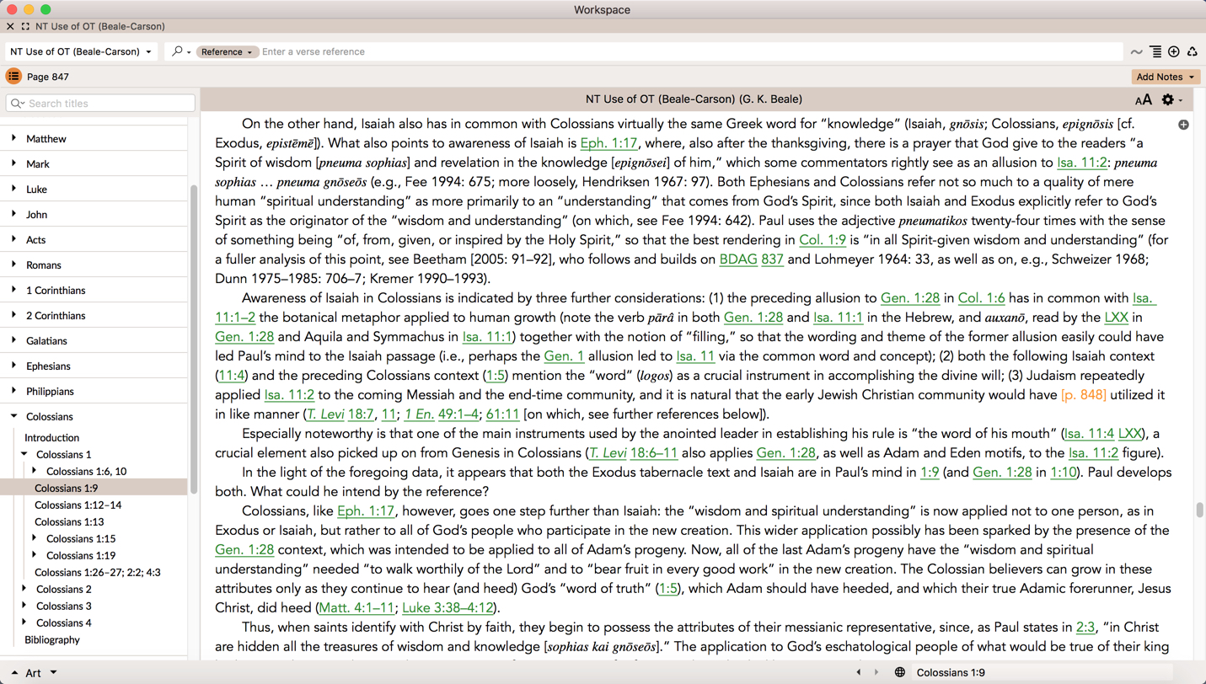Select Colossians 1:13 in the sidebar
This screenshot has width=1206, height=684.
69,521
